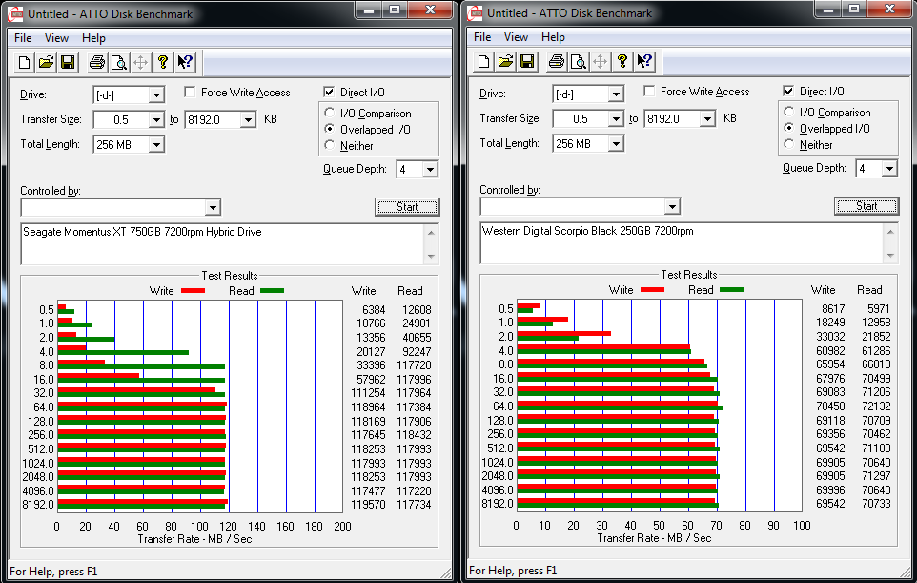Open View menu in Western Digital window
This screenshot has height=583, width=917.
coord(516,37)
